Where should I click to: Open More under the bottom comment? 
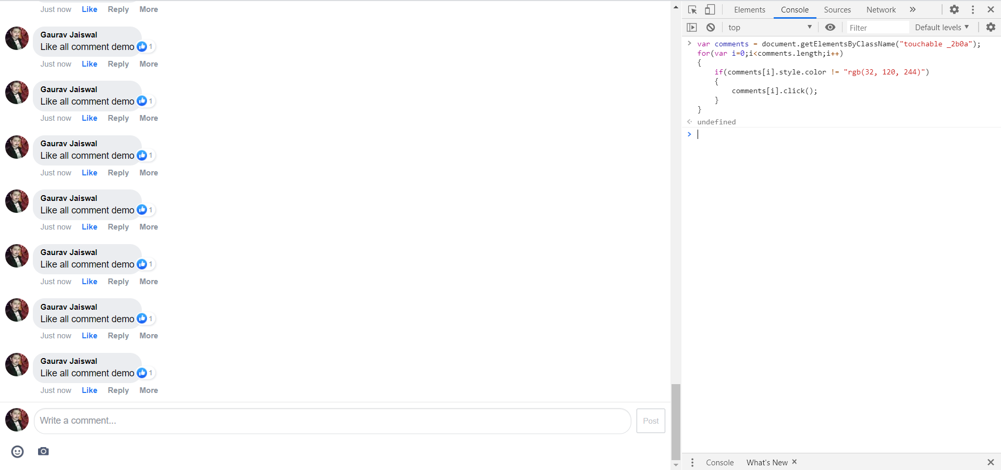click(x=149, y=390)
